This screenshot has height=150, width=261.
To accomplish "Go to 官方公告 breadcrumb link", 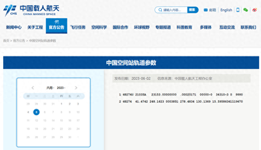I will point(19,41).
